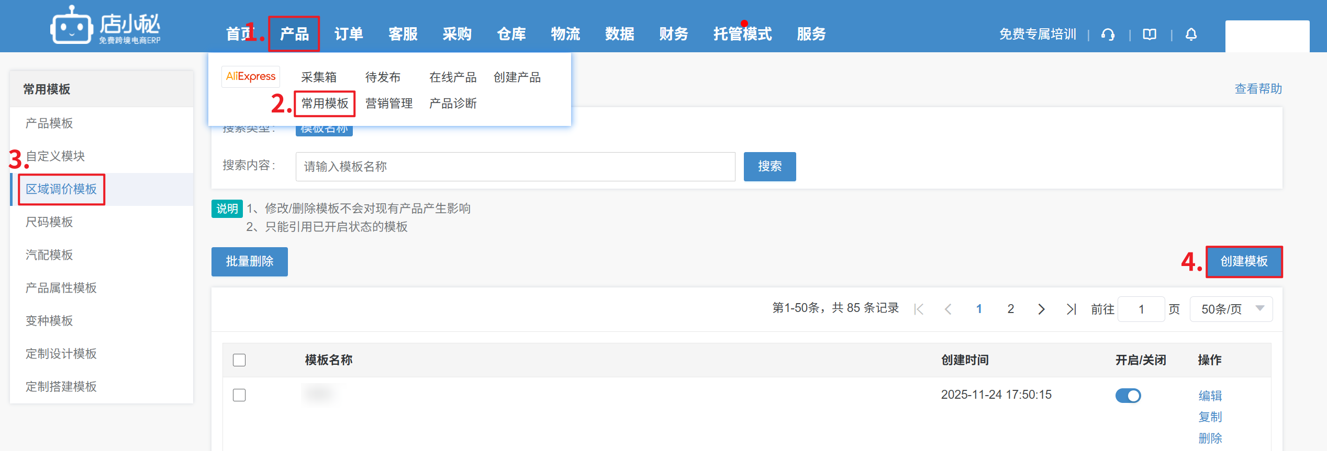This screenshot has height=451, width=1327.
Task: Go to next page arrow
Action: [x=1041, y=309]
